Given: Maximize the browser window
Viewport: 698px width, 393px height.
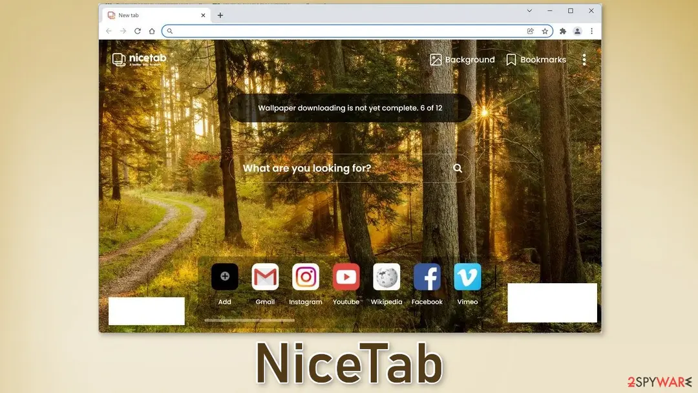Looking at the screenshot, I should (571, 11).
